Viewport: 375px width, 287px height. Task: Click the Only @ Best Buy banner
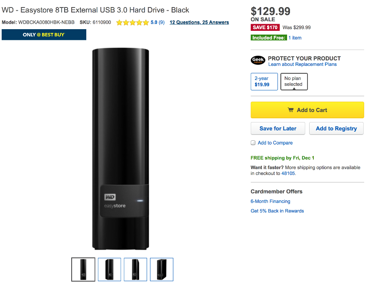click(44, 35)
